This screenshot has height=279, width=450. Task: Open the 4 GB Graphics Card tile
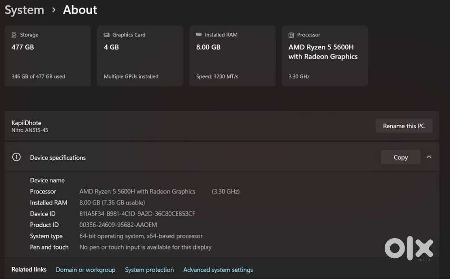click(x=140, y=56)
